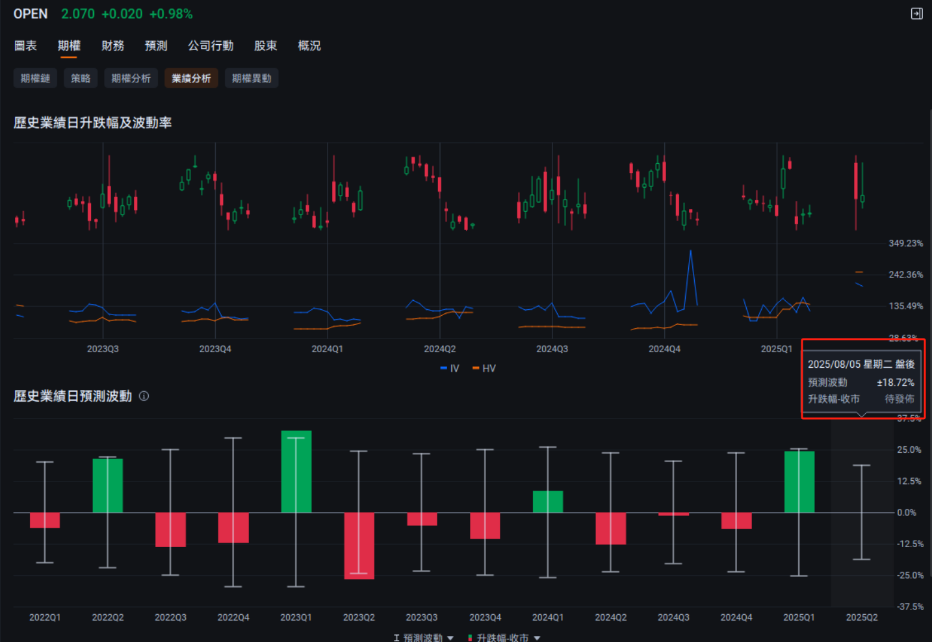Open the 財務 tab
Screen dimensions: 932x642
(112, 45)
